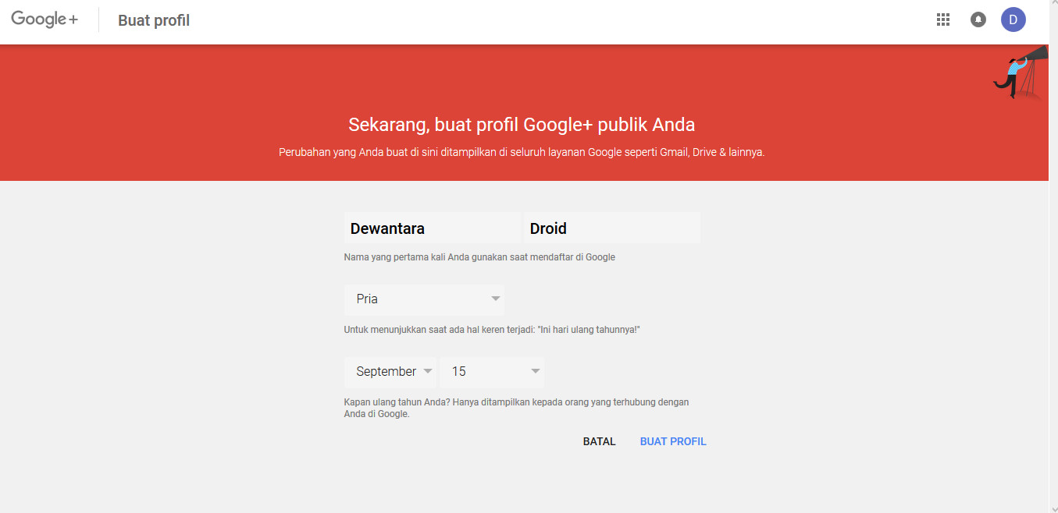The height and width of the screenshot is (513, 1058).
Task: Edit the last name field Droid
Action: (x=612, y=228)
